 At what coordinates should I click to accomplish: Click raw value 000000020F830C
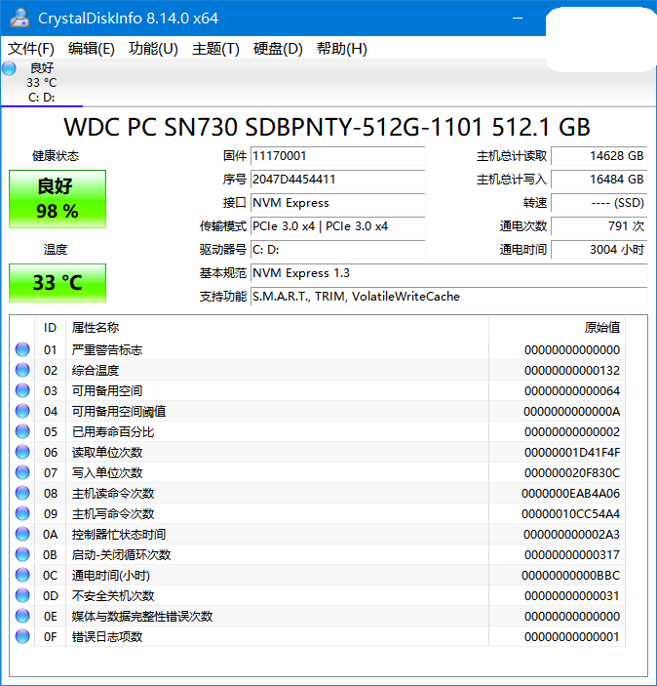click(x=572, y=473)
